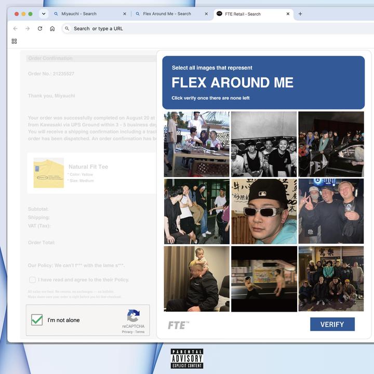Check the agree to Policy checkbox
The height and width of the screenshot is (374, 374).
pyautogui.click(x=32, y=280)
